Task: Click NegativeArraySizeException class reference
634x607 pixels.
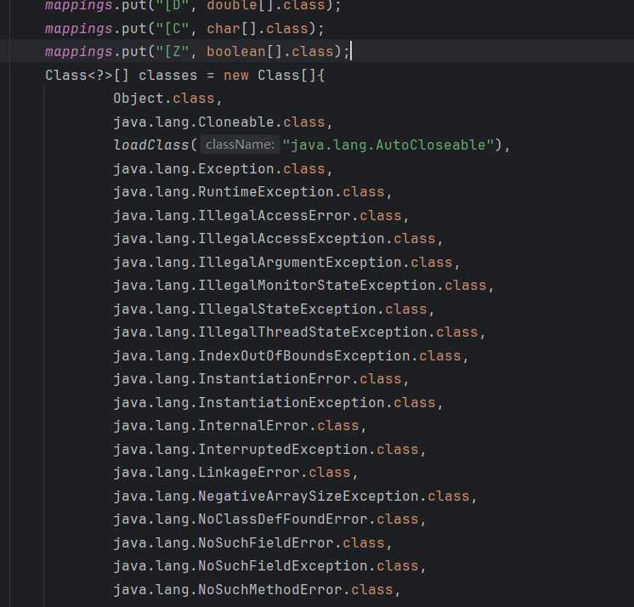Action: coord(312,496)
